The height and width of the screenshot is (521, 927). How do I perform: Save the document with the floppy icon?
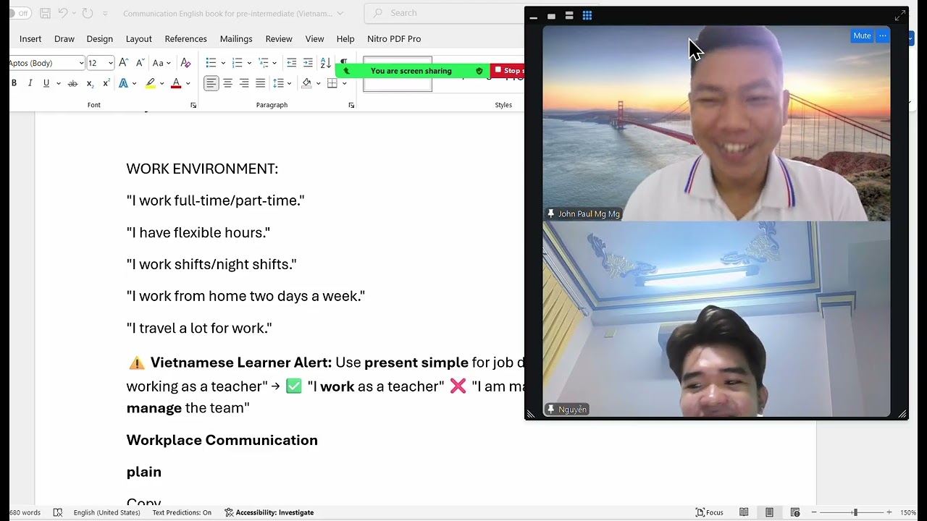(45, 13)
